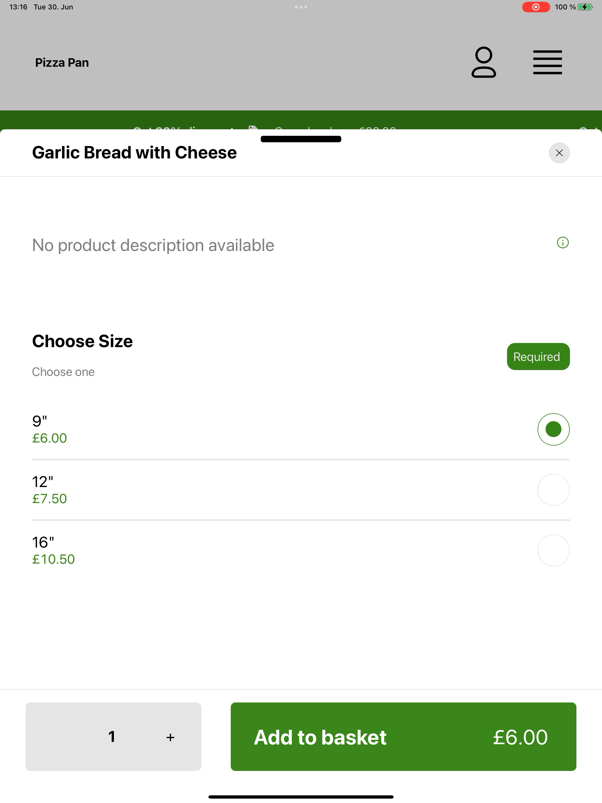Choose the 16" size radio button
The width and height of the screenshot is (602, 803).
pos(553,550)
